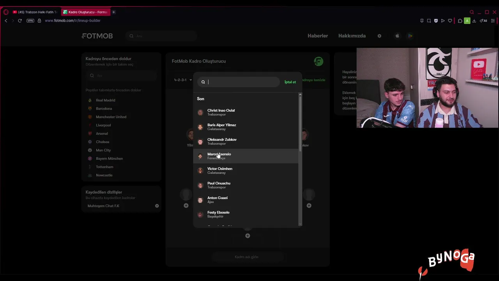Click the team search field under Kadroyu önceden doldur
The width and height of the screenshot is (499, 281).
point(121,76)
